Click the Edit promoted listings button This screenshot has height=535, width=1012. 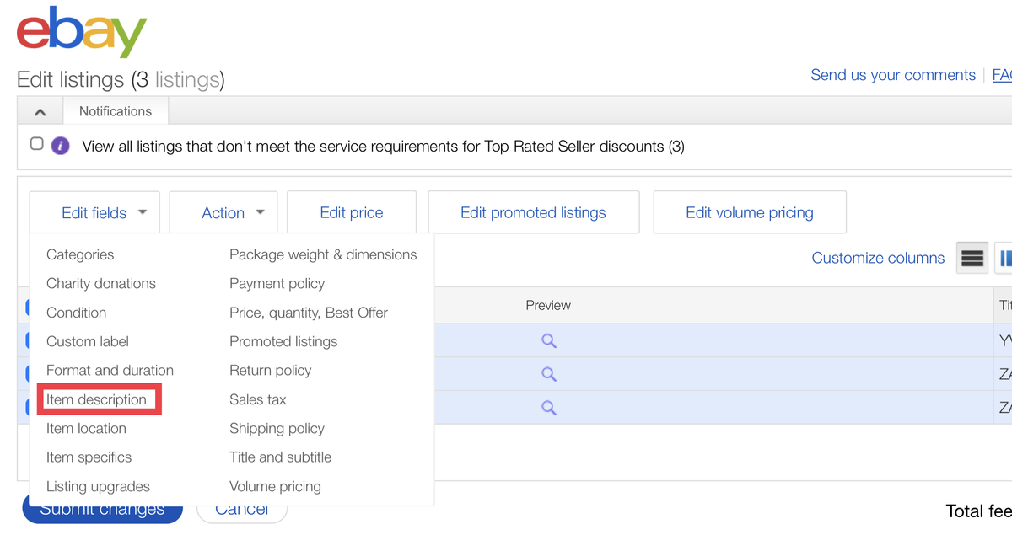pyautogui.click(x=533, y=213)
